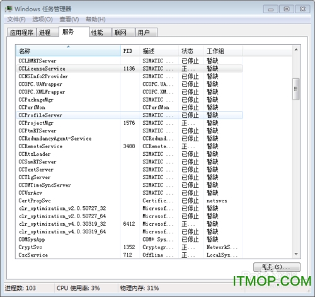Close the Task Manager window

click(302, 9)
